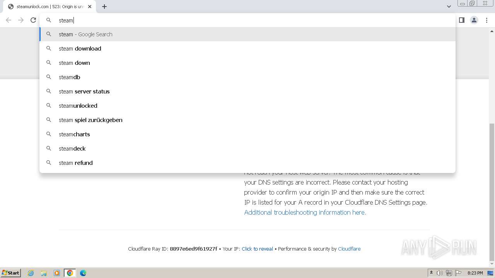The height and width of the screenshot is (278, 495).
Task: Click the 8:23 PM clock
Action: coord(475,273)
